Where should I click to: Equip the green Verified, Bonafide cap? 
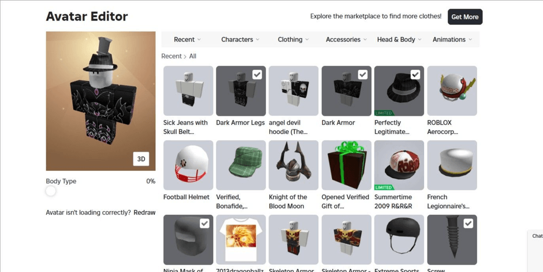[241, 165]
